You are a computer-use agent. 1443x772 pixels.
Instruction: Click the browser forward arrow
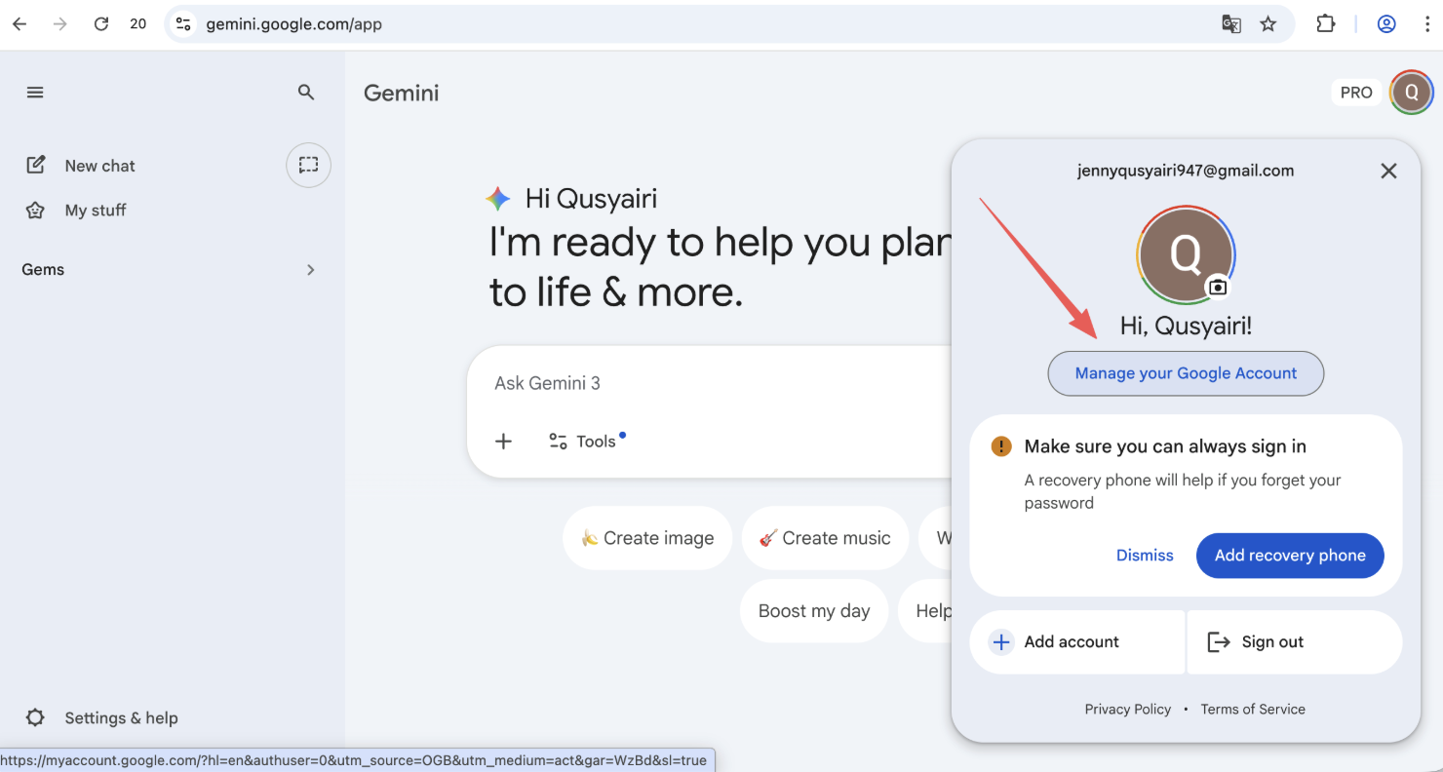(60, 24)
